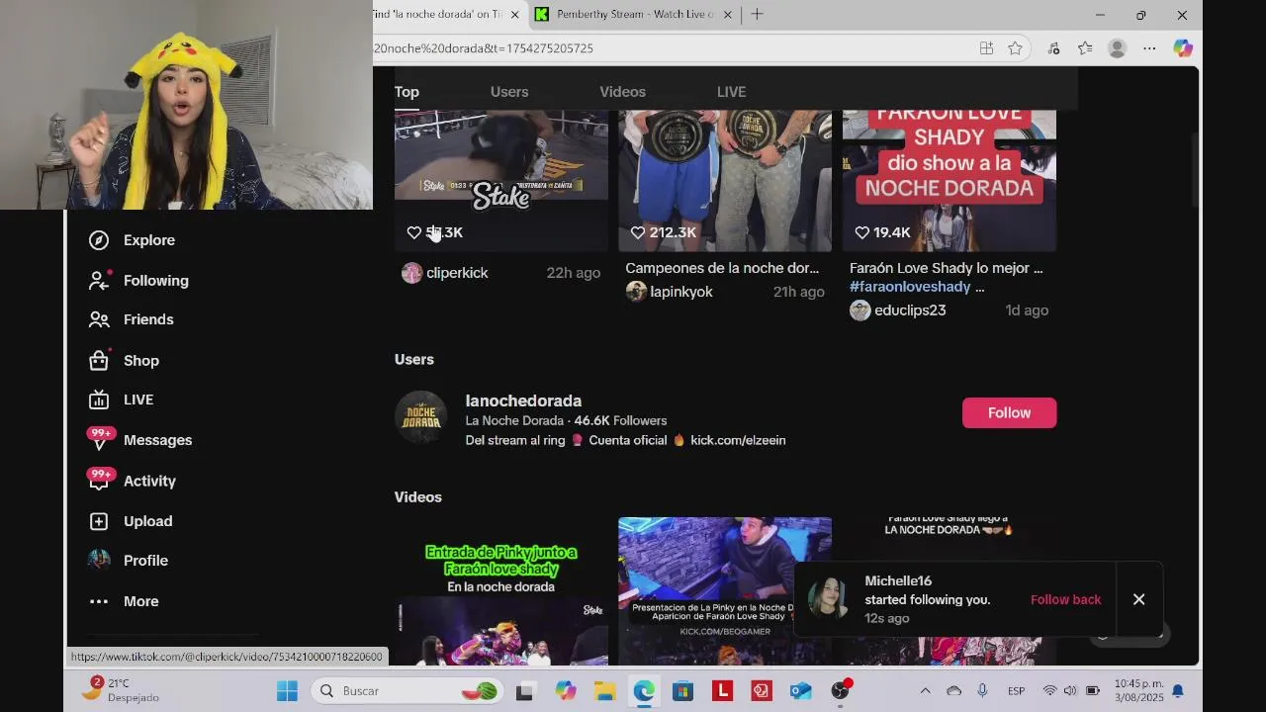Select the Top search results tab
The width and height of the screenshot is (1266, 712).
pyautogui.click(x=407, y=92)
